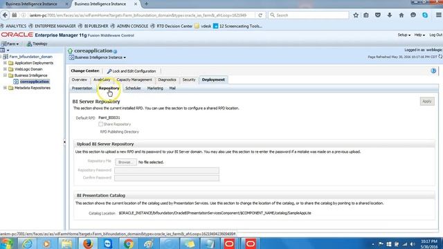Select Farm_bifoundation_domain tree node
The height and width of the screenshot is (249, 443).
point(30,57)
